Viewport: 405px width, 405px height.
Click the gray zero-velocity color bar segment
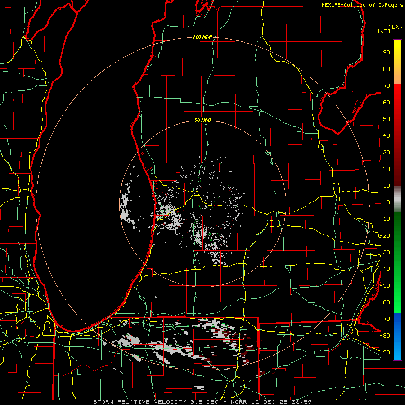pos(397,199)
